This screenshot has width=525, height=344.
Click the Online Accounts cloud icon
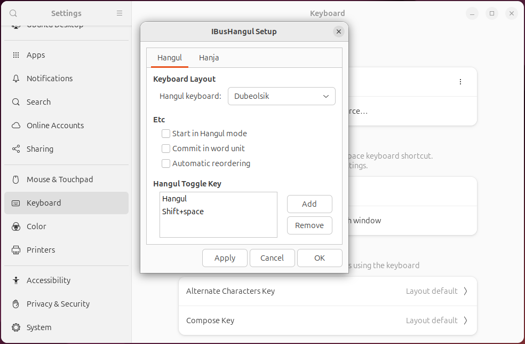point(15,126)
